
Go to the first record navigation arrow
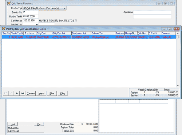[6, 93]
